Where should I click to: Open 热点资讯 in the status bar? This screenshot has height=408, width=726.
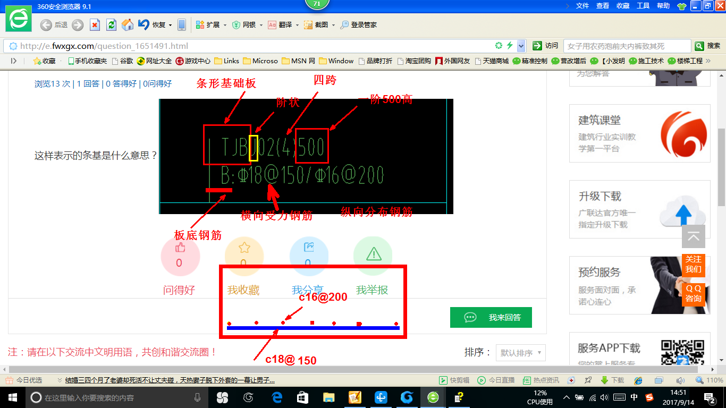[541, 380]
